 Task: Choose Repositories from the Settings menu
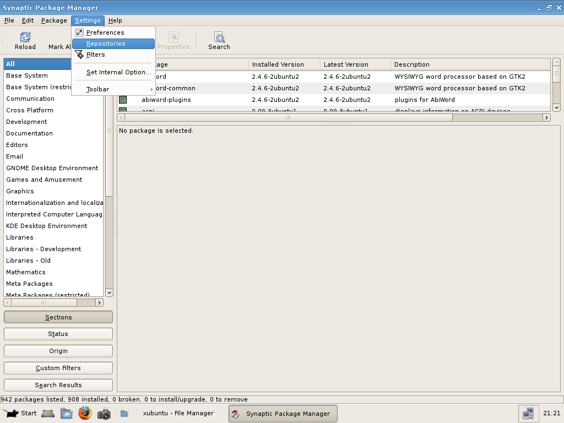click(x=113, y=44)
